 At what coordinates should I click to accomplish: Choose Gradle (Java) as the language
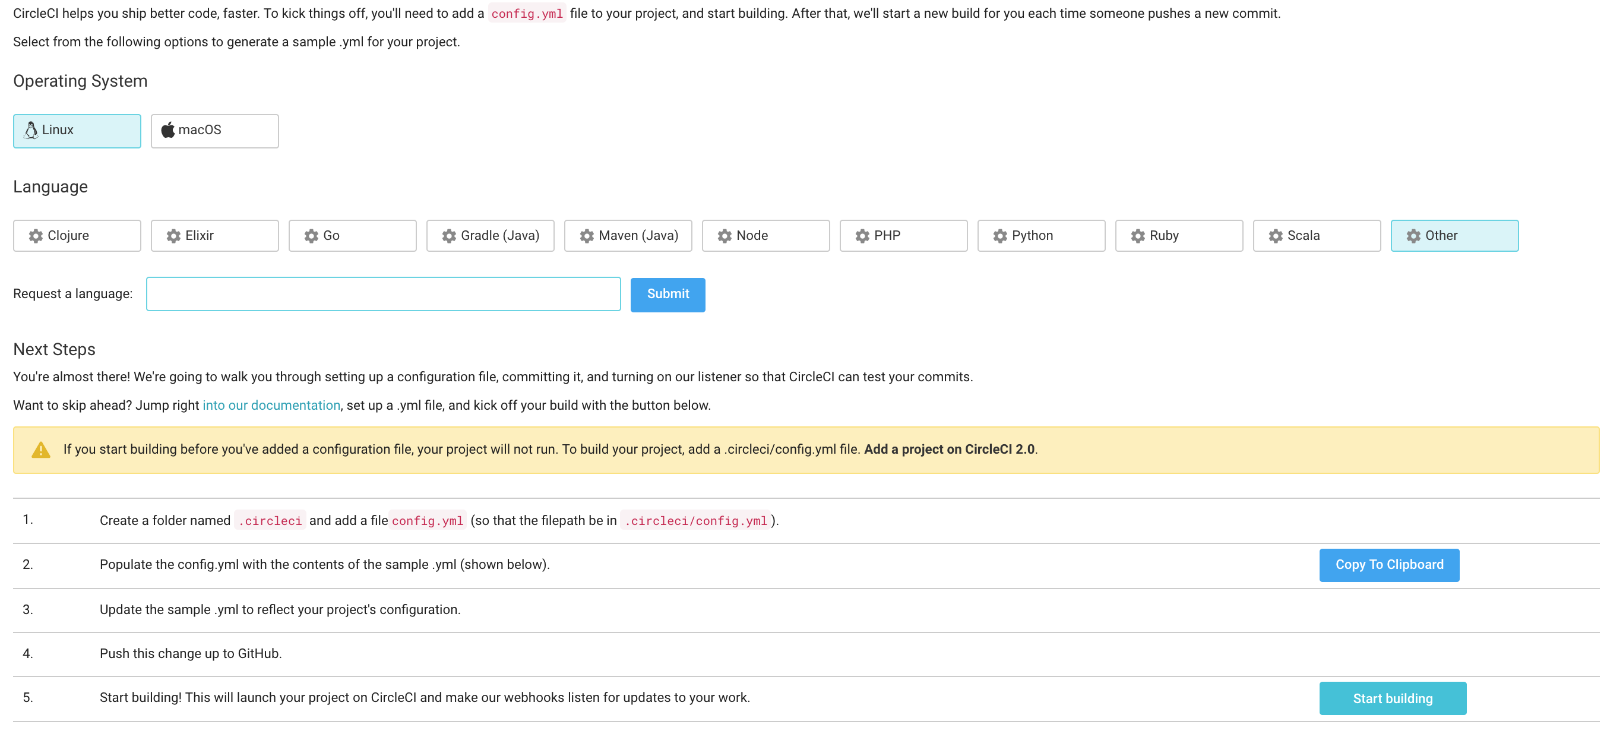tap(491, 236)
